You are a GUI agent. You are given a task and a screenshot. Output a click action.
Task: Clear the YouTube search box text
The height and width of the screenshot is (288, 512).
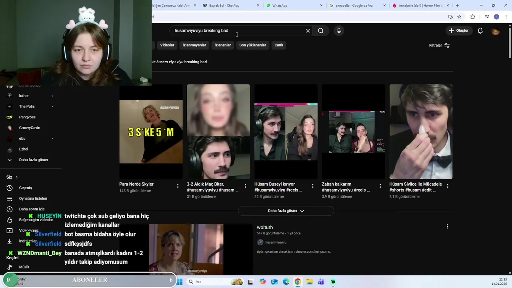tap(308, 31)
